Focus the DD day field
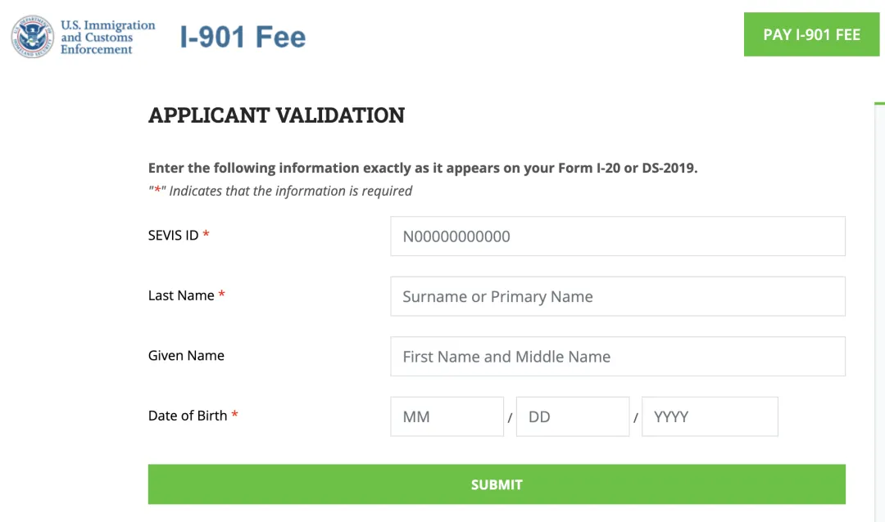This screenshot has height=522, width=885. (x=572, y=416)
